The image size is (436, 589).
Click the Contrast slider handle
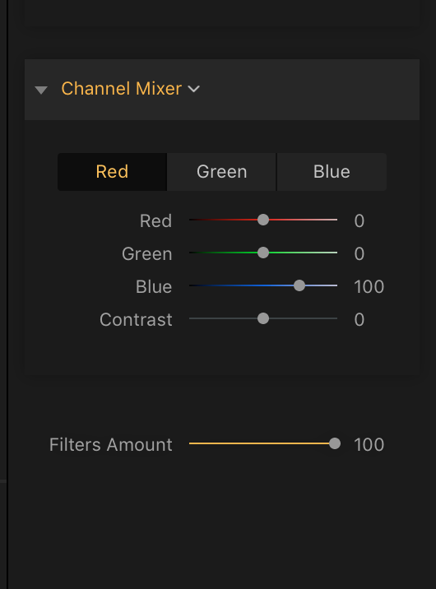pos(263,318)
